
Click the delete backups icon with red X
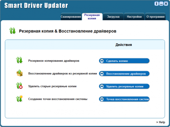(x=19, y=86)
